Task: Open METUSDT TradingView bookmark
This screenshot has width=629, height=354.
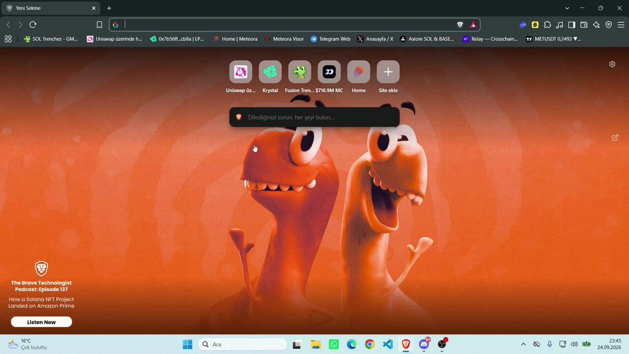Action: pos(554,39)
